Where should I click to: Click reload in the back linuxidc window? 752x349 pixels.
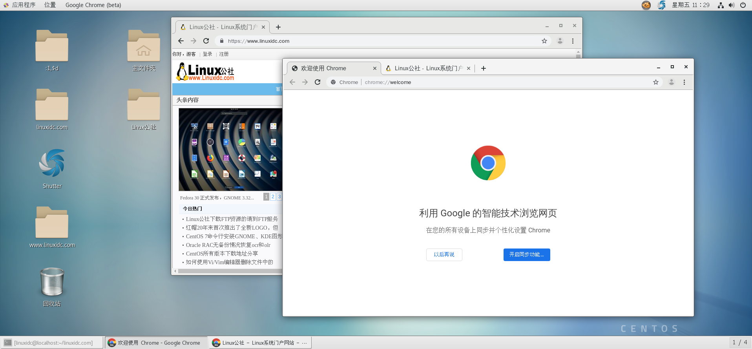click(206, 41)
